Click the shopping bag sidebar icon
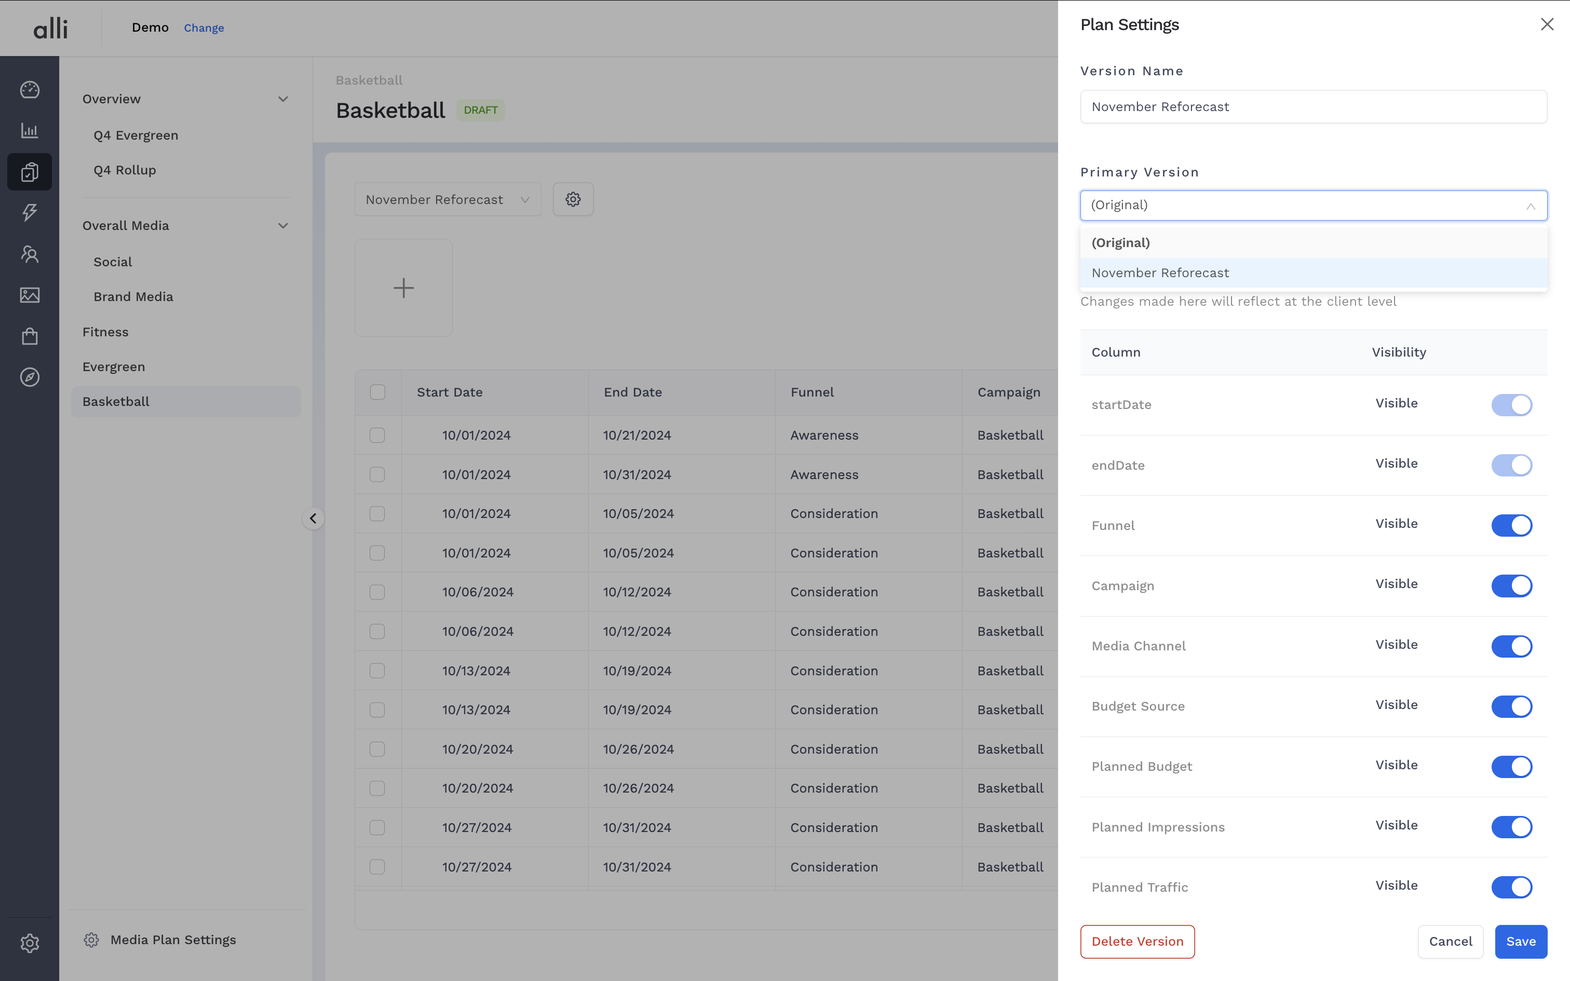The height and width of the screenshot is (981, 1570). [x=30, y=336]
